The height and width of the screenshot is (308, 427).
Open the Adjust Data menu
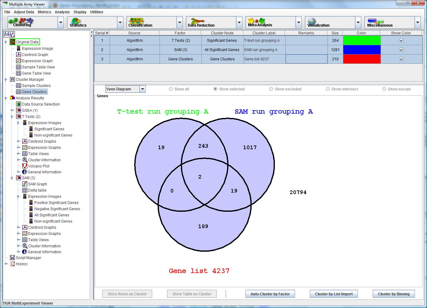pos(24,12)
